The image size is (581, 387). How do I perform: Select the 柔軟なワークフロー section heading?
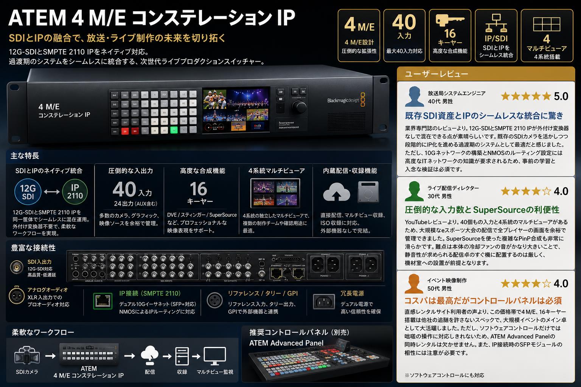click(x=43, y=332)
